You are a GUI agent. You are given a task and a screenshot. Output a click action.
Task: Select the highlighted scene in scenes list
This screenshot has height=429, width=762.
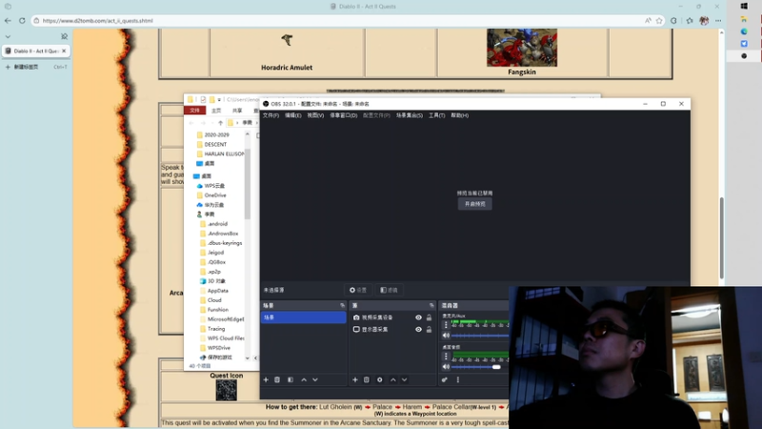click(x=303, y=317)
